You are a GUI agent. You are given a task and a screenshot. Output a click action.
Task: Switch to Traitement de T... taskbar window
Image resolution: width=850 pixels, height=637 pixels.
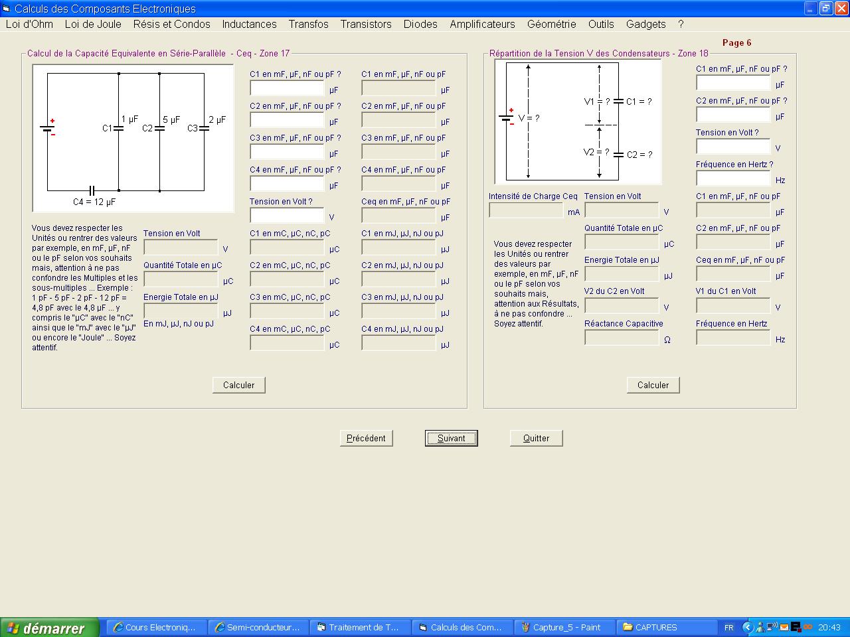(x=361, y=627)
